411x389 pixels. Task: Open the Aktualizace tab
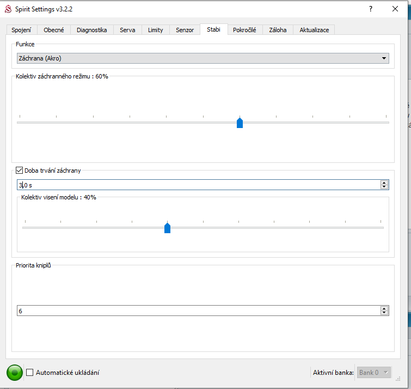tap(314, 30)
